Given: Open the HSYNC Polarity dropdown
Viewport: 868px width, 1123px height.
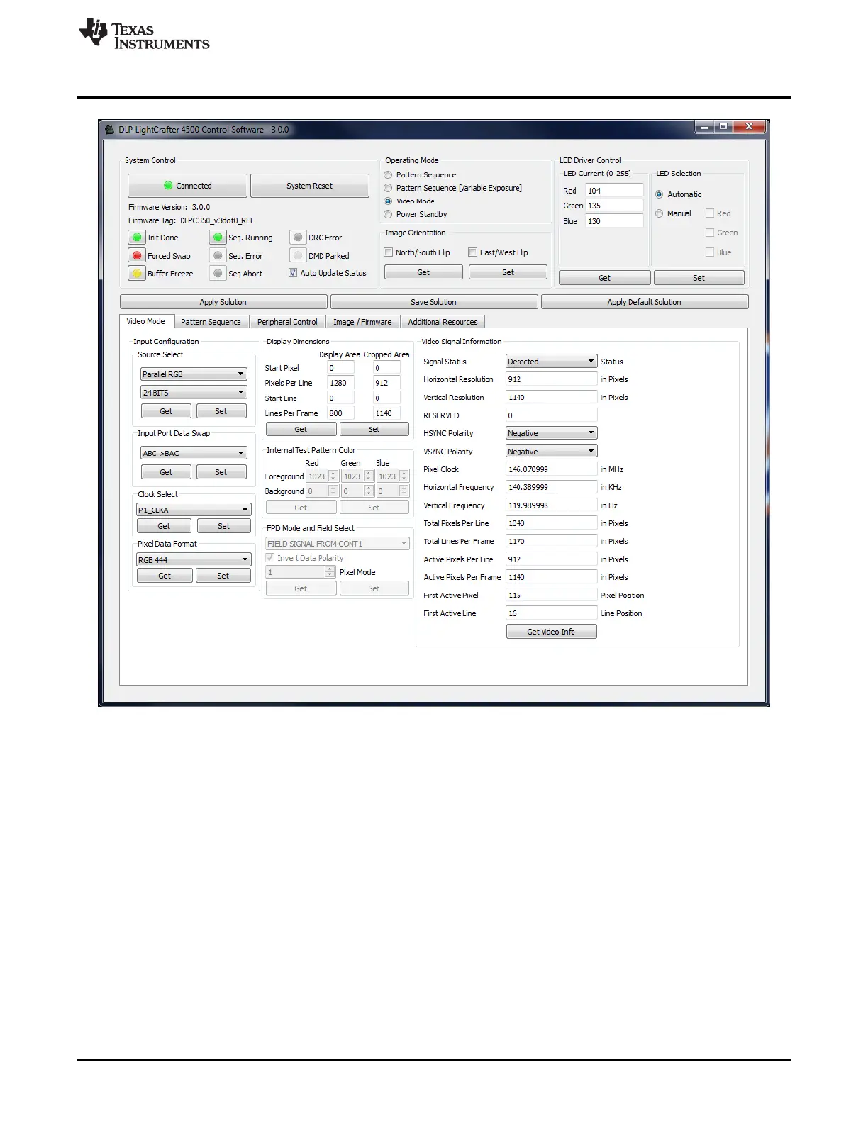Looking at the screenshot, I should point(551,433).
